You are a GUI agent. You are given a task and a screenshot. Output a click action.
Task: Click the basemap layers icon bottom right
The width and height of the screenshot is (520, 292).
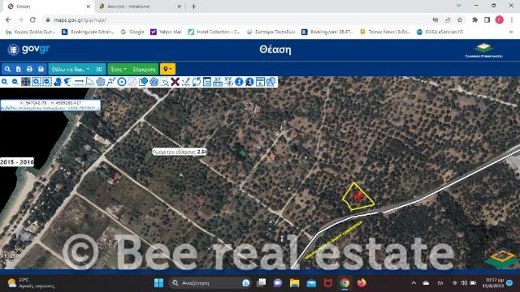pos(501,258)
